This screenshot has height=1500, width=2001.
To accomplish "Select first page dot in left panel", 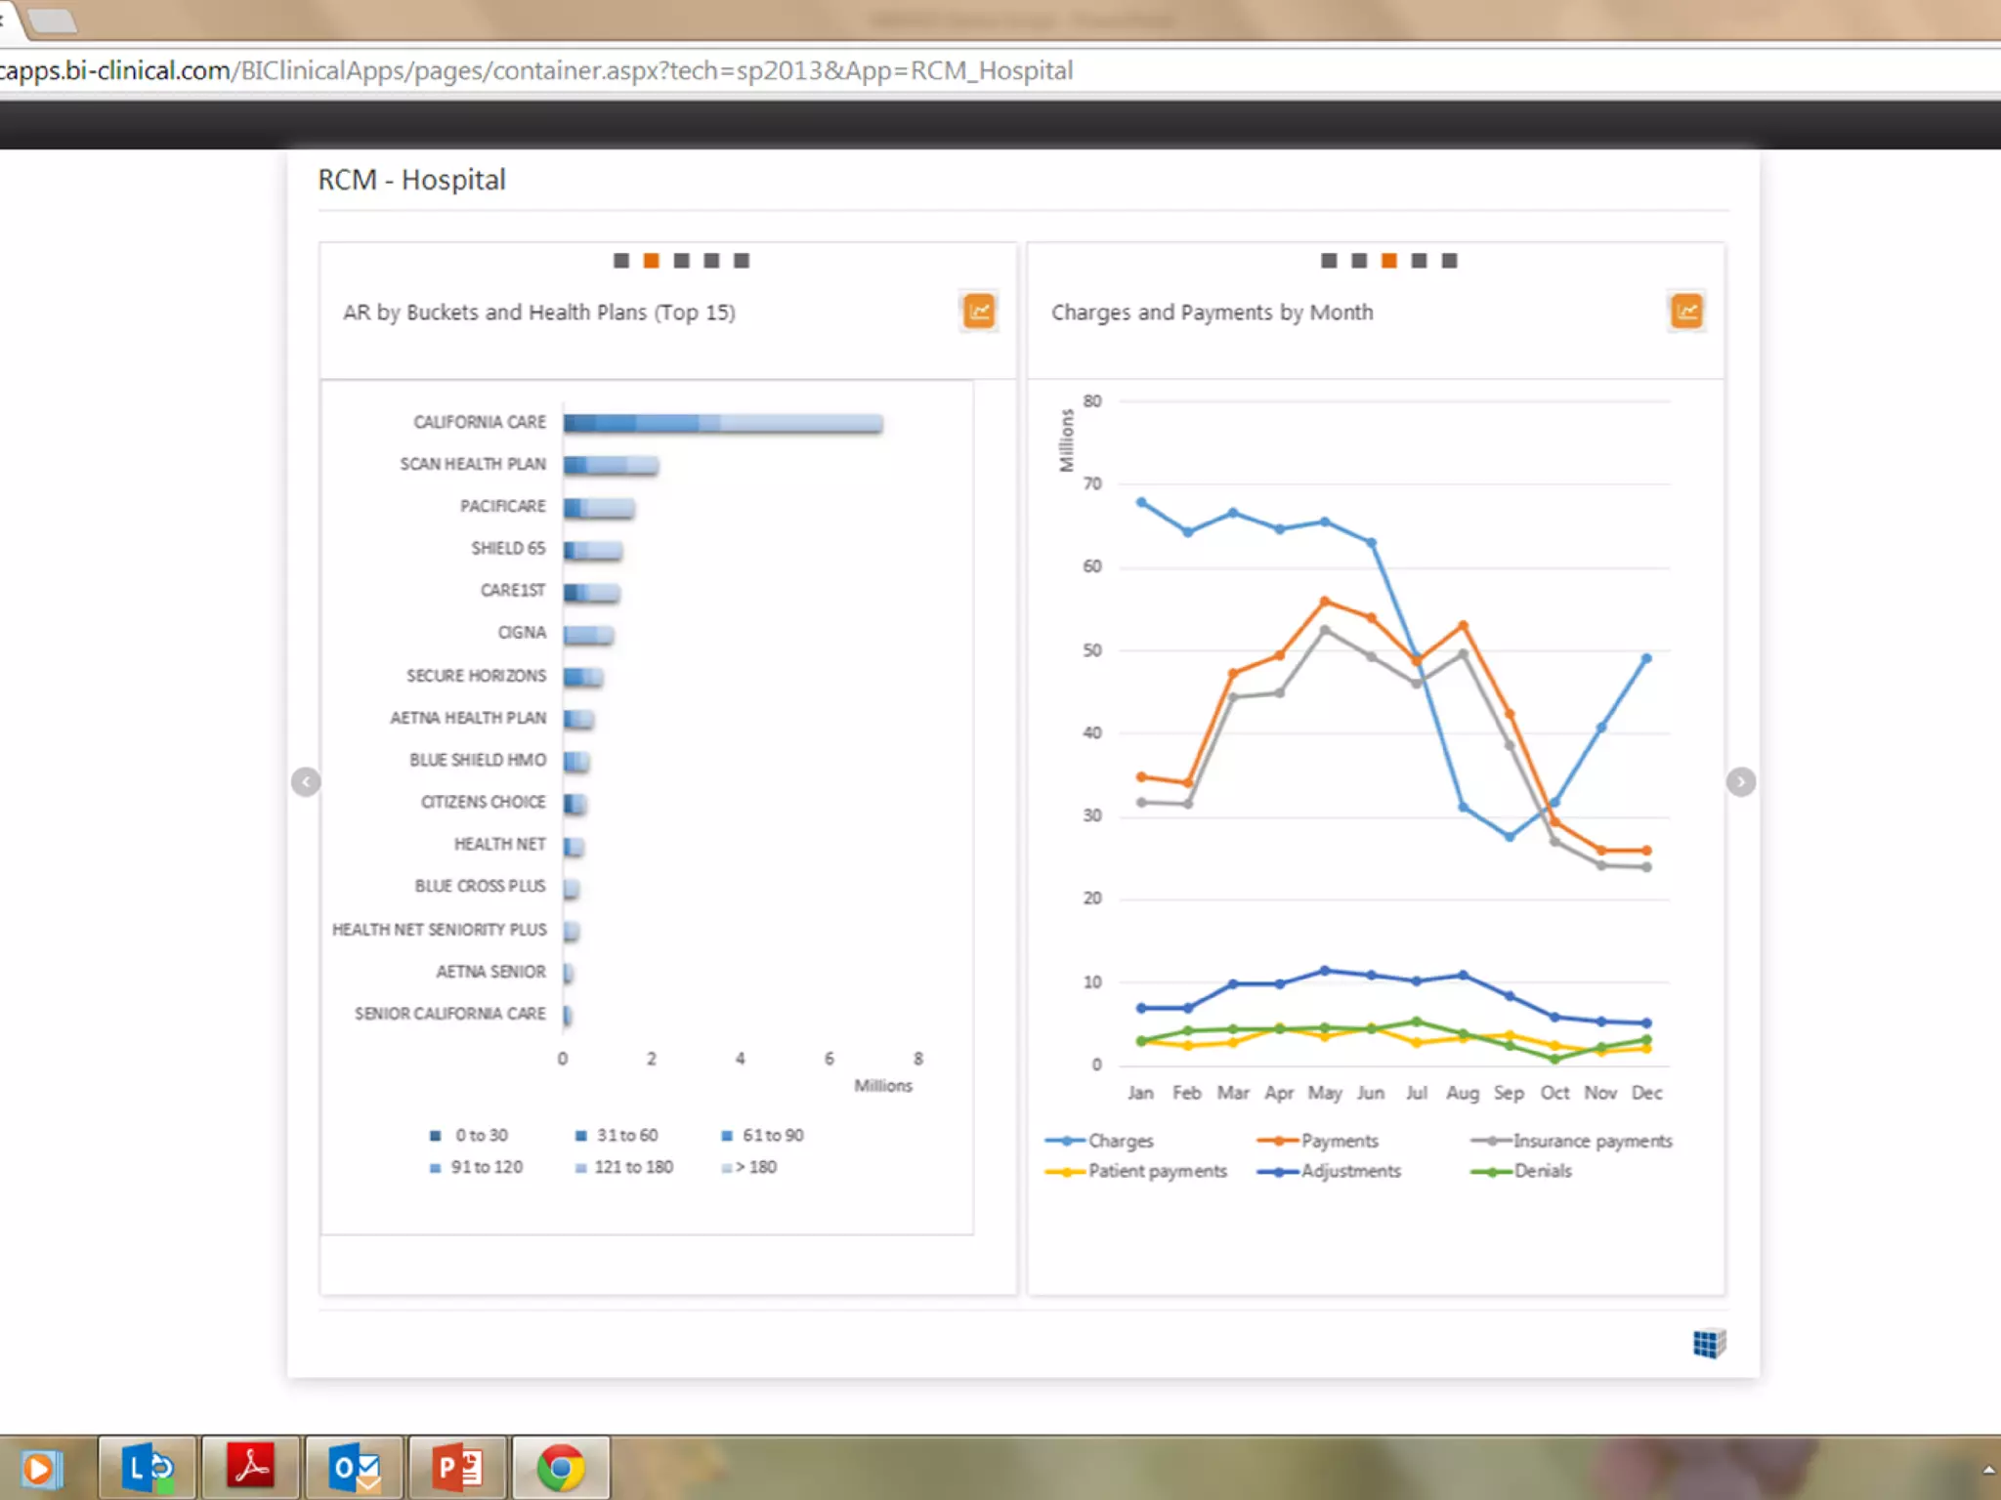I will pos(621,261).
